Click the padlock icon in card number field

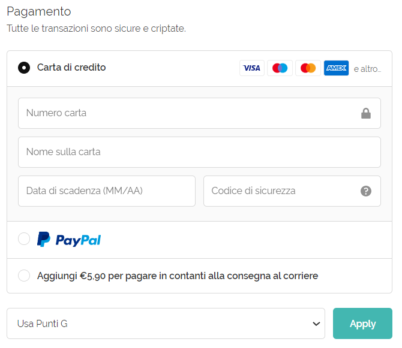click(366, 113)
